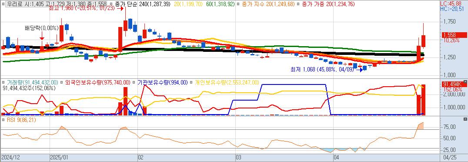Click the square marker before 기관보유수량

(x=134, y=82)
